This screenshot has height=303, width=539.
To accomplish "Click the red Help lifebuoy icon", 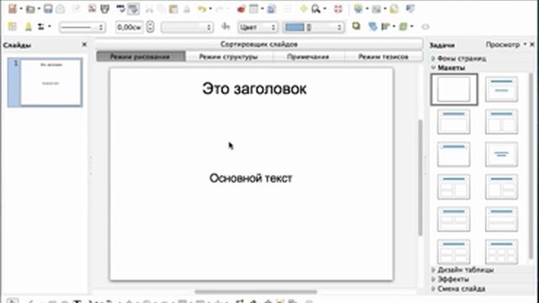I will [339, 8].
